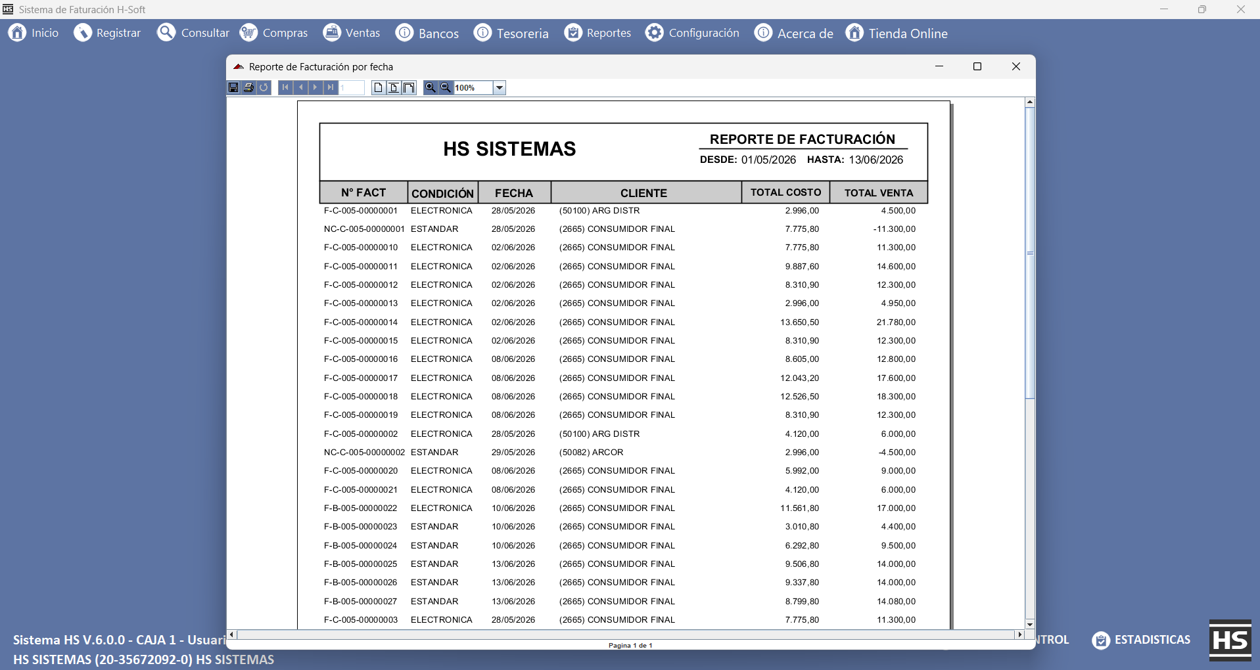The image size is (1260, 670).
Task: Click invoice number F-B-005-00000022
Action: point(360,508)
